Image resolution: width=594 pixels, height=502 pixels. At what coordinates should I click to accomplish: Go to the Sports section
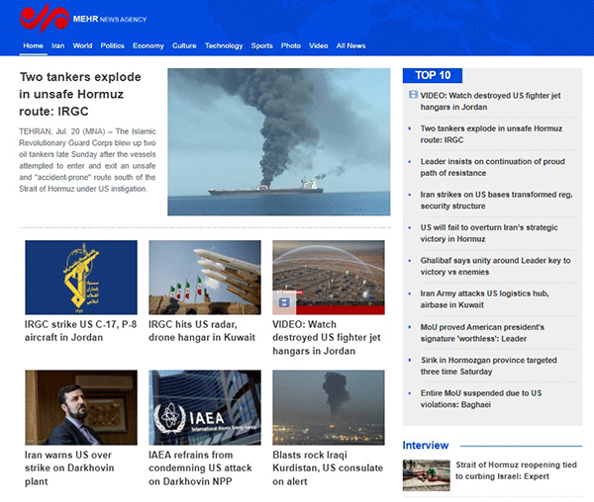pyautogui.click(x=262, y=45)
